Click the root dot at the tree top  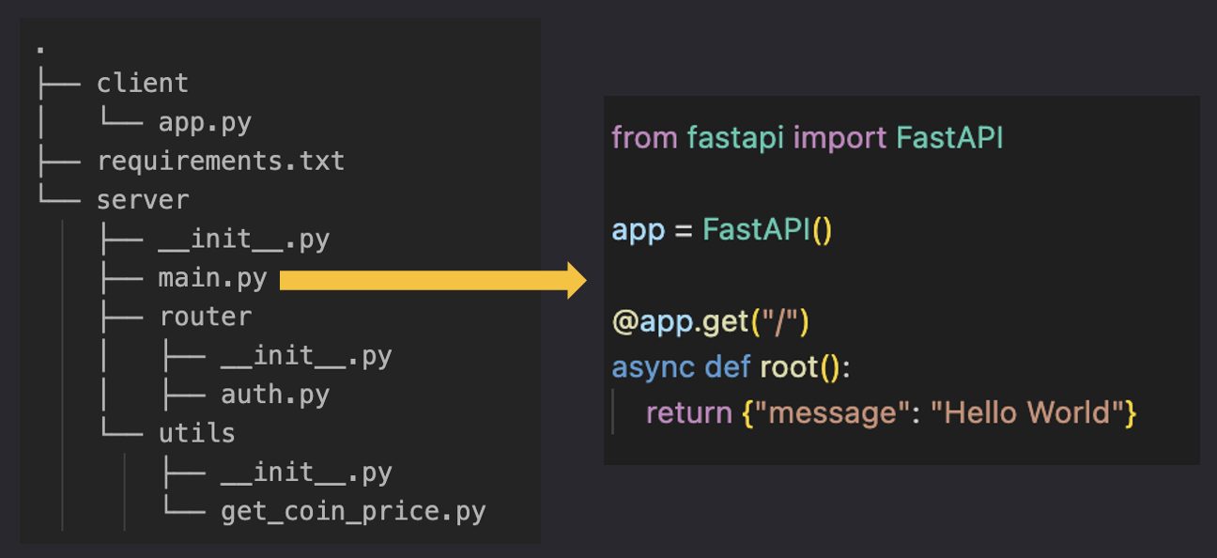(x=39, y=49)
